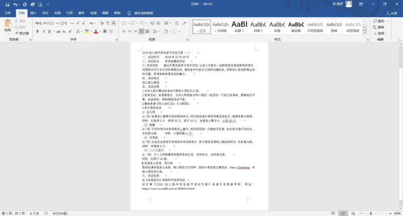Toggle bold formatting
The width and height of the screenshot is (403, 216).
pos(37,31)
